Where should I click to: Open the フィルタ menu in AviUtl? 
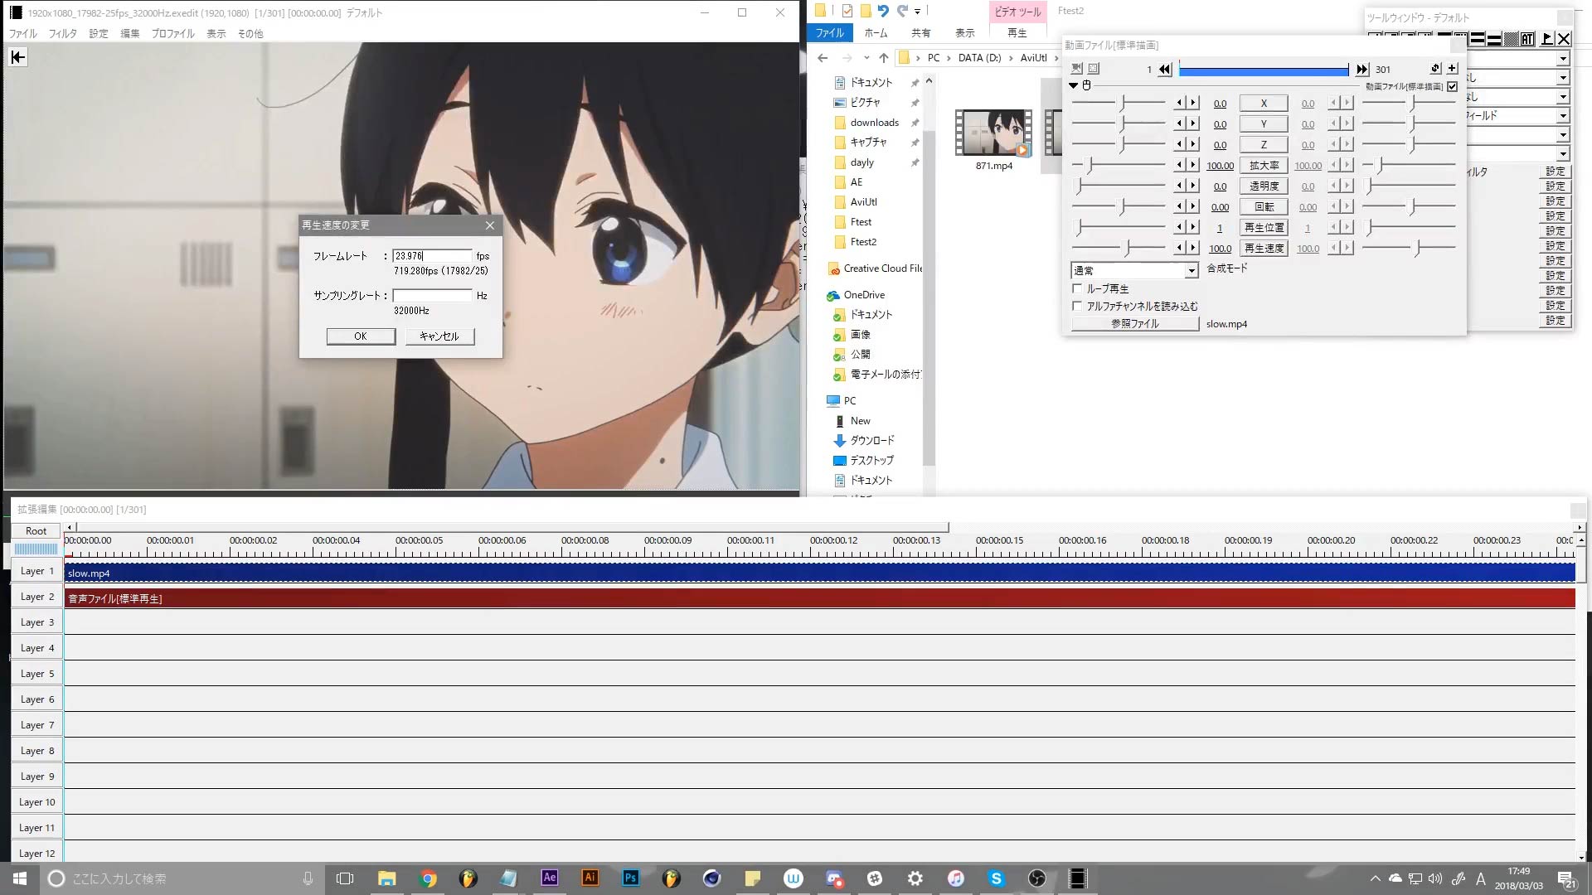pos(62,34)
